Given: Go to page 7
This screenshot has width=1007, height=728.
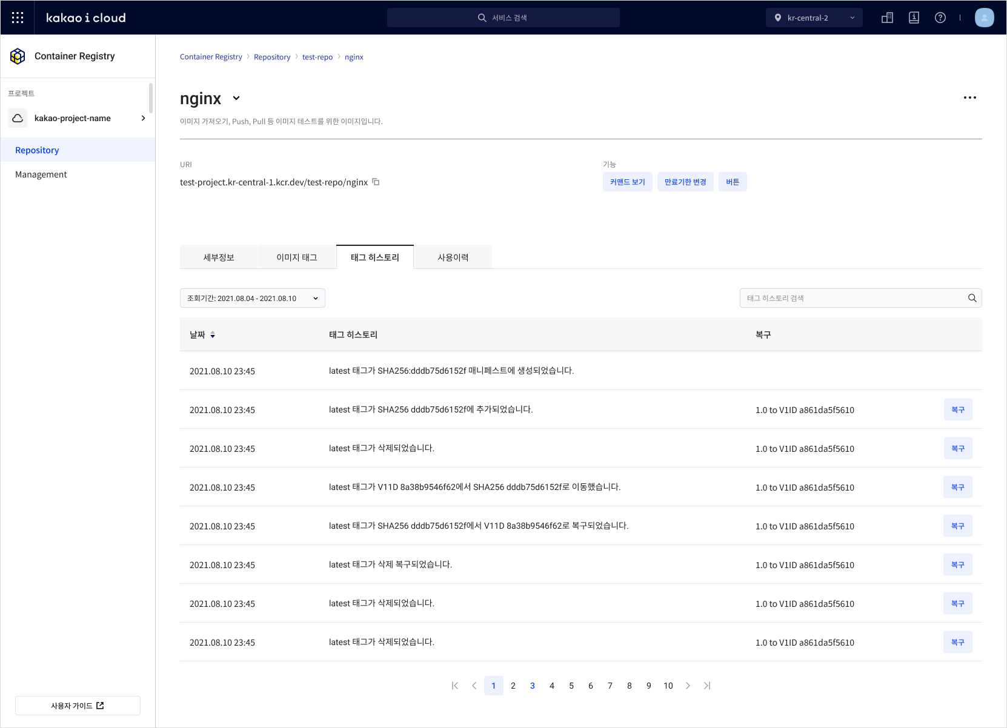Looking at the screenshot, I should pos(610,686).
